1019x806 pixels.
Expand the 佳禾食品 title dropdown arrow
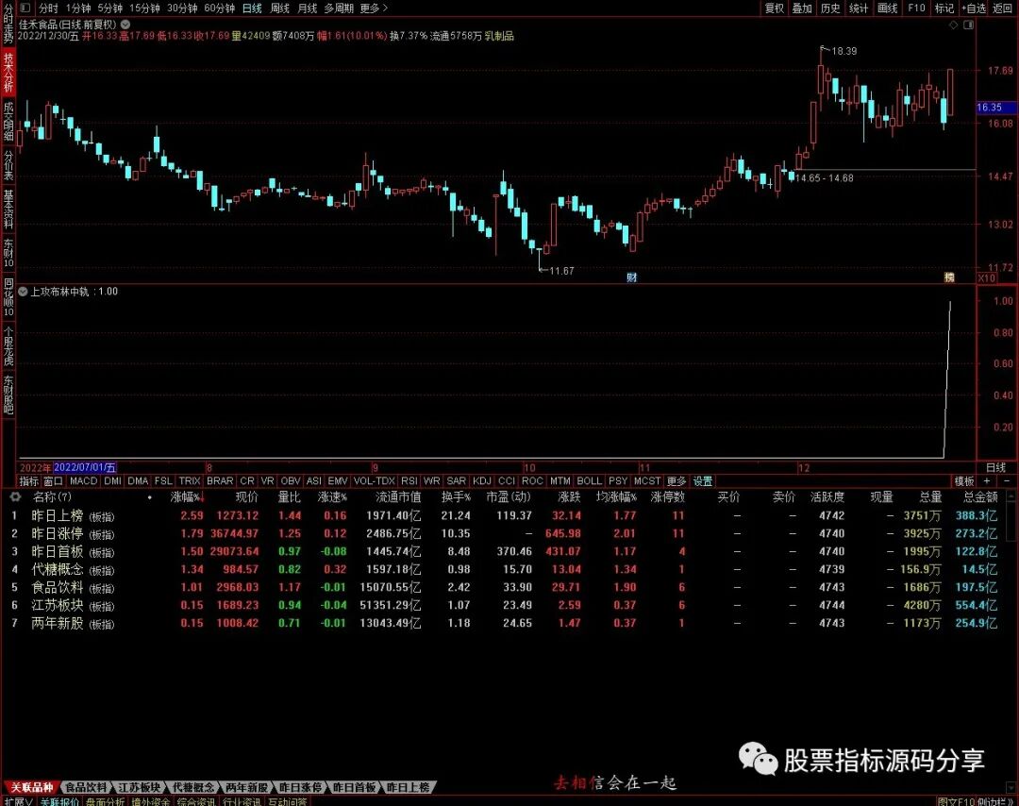(x=125, y=25)
